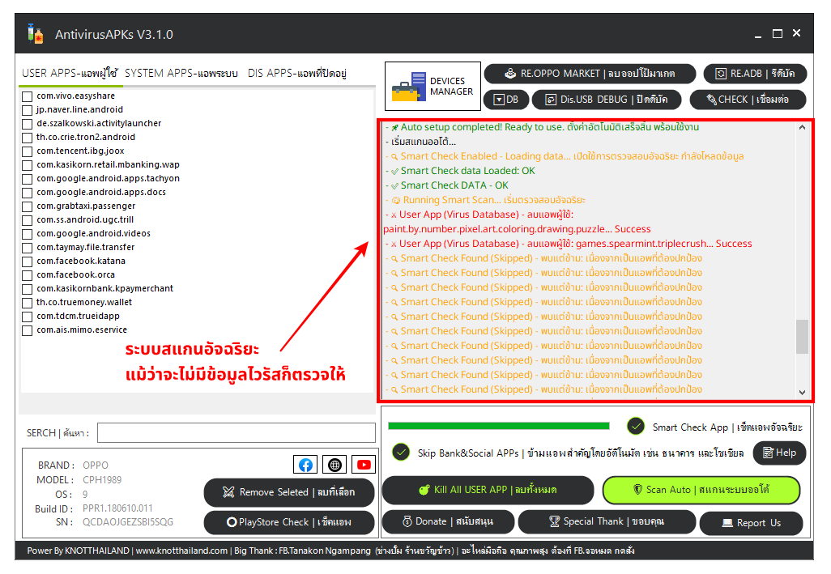
Task: Click Kill All USER APP button
Action: 488,490
